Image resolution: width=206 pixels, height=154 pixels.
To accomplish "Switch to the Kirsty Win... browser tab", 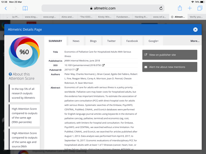I will click(105, 17).
